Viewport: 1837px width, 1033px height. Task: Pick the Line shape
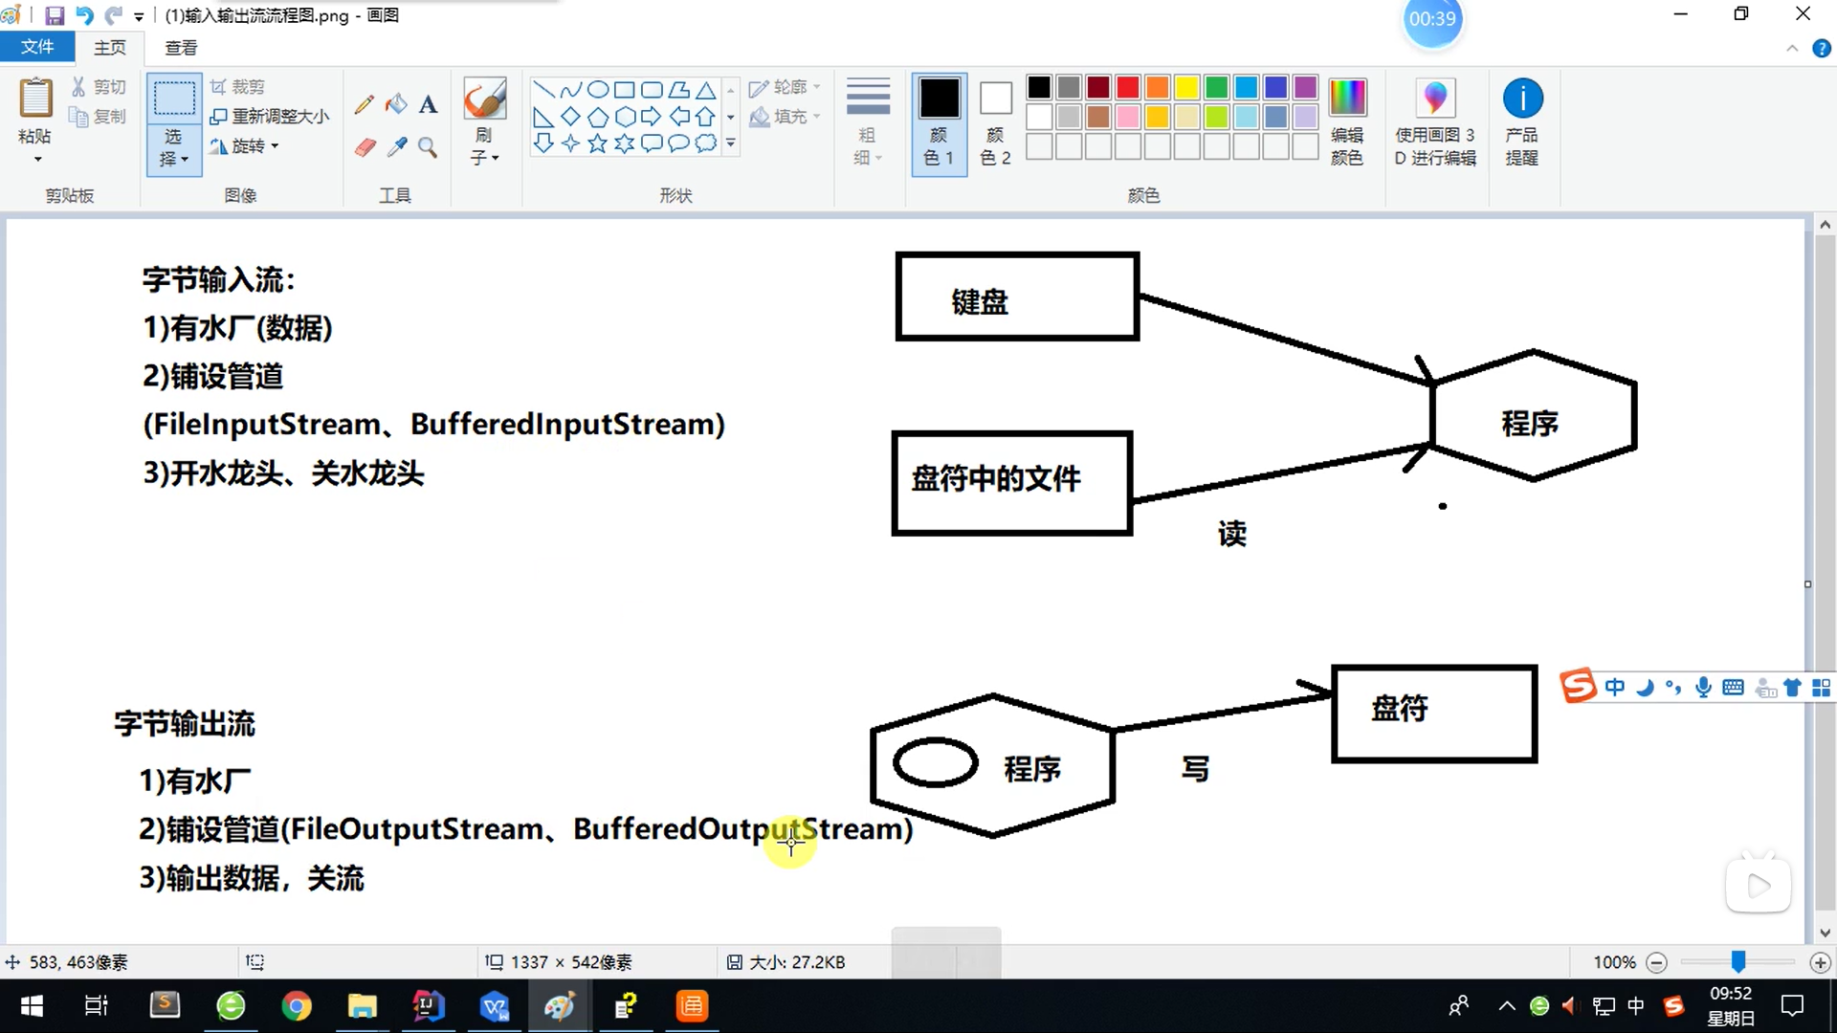[543, 90]
